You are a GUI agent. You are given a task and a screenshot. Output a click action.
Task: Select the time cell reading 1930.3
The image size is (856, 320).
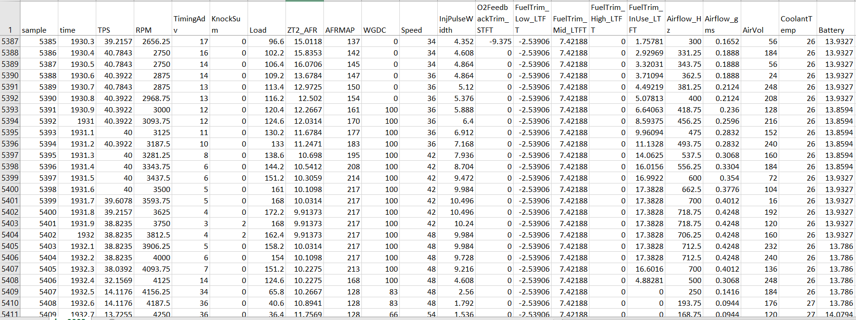77,42
